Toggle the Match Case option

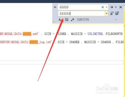tap(60, 20)
